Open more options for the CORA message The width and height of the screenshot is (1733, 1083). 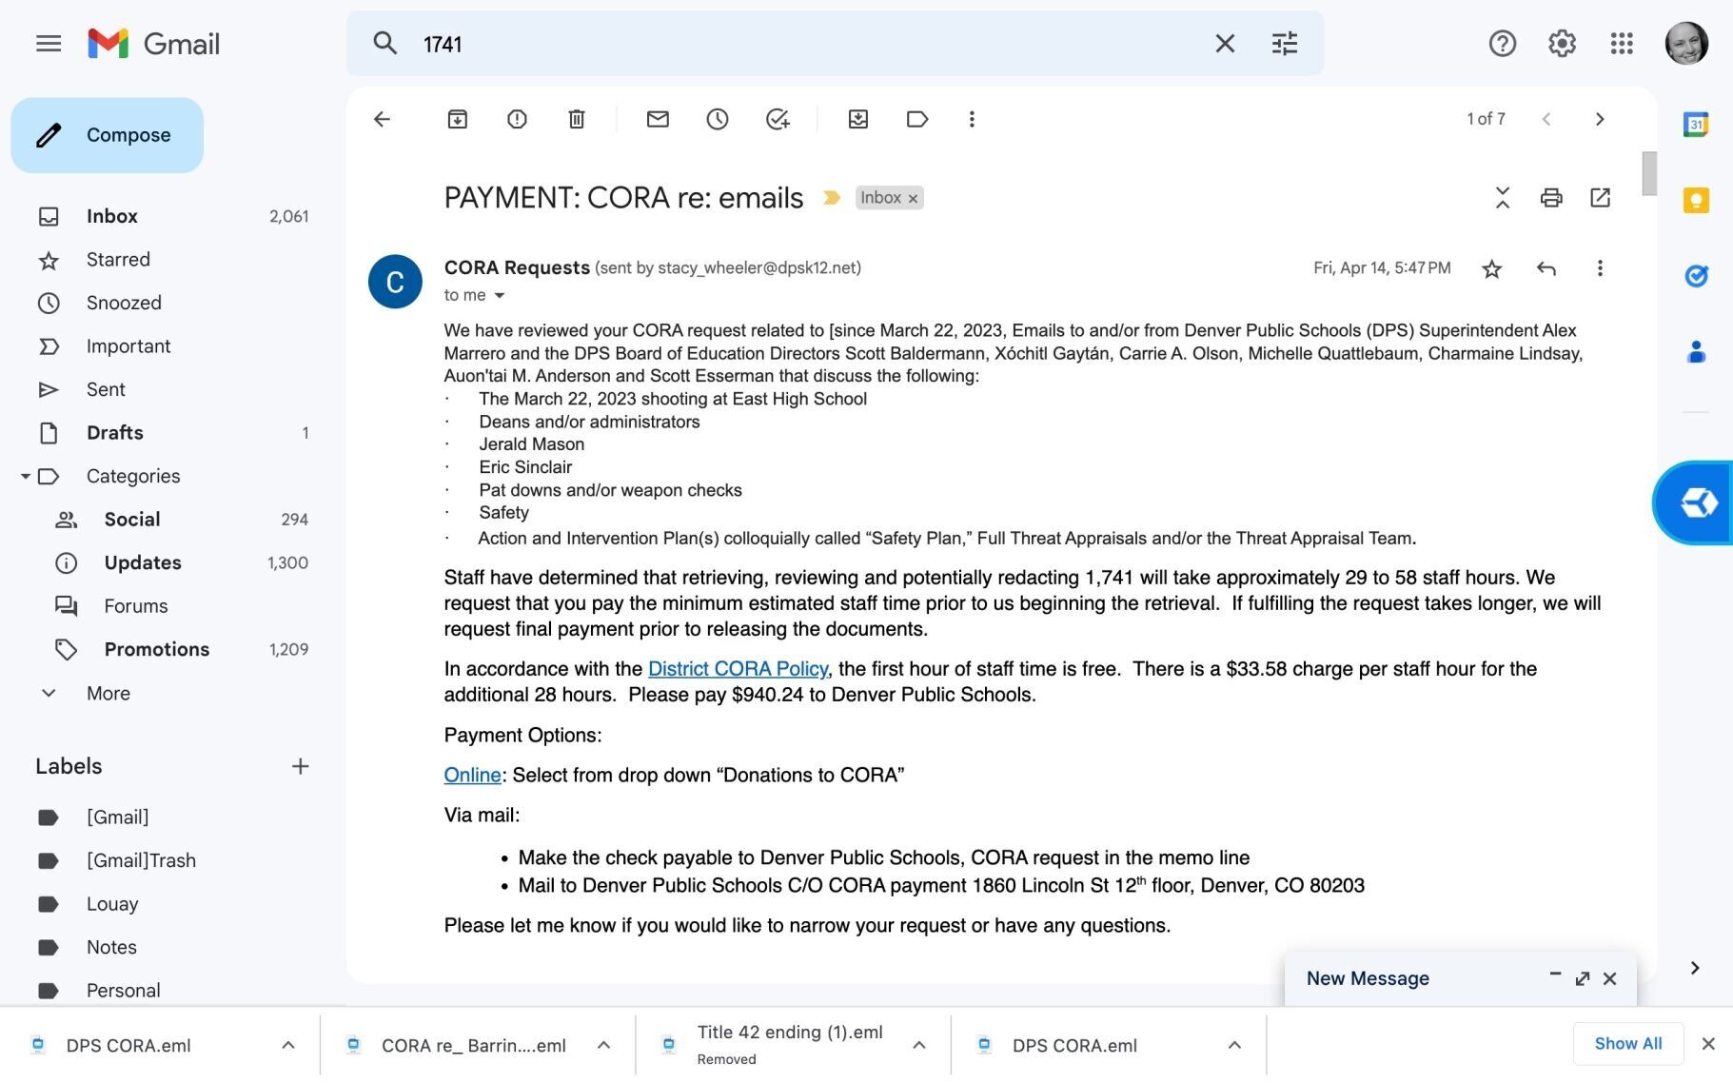1600,269
